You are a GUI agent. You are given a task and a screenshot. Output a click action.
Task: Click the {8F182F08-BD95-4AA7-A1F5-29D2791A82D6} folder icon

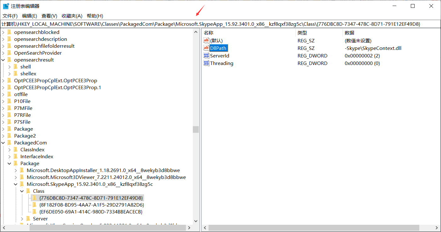(34, 205)
